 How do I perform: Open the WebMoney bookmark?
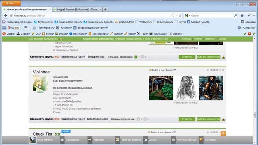point(144,22)
